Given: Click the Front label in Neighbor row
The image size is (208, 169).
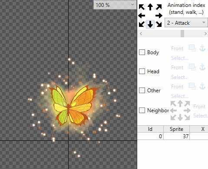Looking at the screenshot, I should [199, 107].
